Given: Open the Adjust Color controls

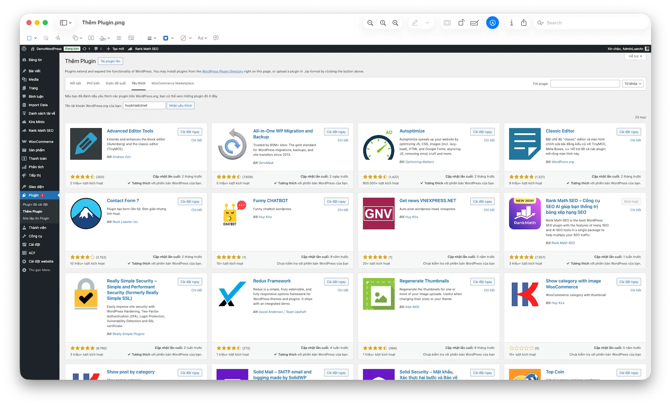Looking at the screenshot, I should [119, 38].
